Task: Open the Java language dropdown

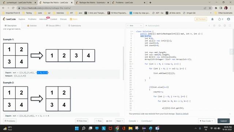Action: (135, 26)
